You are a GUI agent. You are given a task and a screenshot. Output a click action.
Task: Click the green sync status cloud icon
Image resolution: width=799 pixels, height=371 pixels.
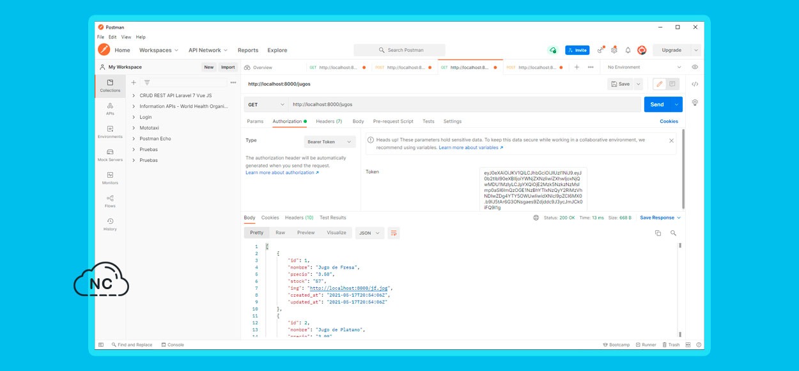tap(553, 50)
